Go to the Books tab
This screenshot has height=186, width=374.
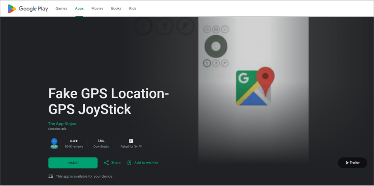pyautogui.click(x=116, y=9)
